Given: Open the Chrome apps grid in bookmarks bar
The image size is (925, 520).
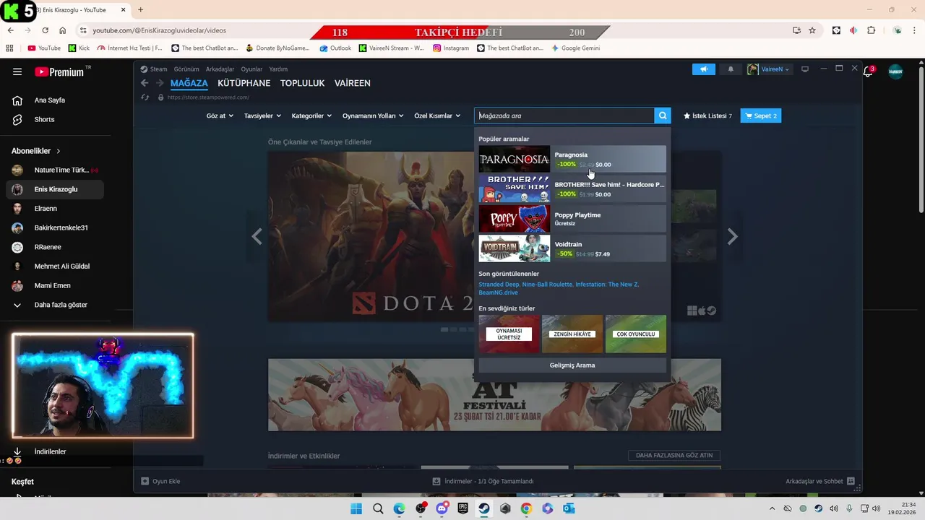Looking at the screenshot, I should point(9,48).
